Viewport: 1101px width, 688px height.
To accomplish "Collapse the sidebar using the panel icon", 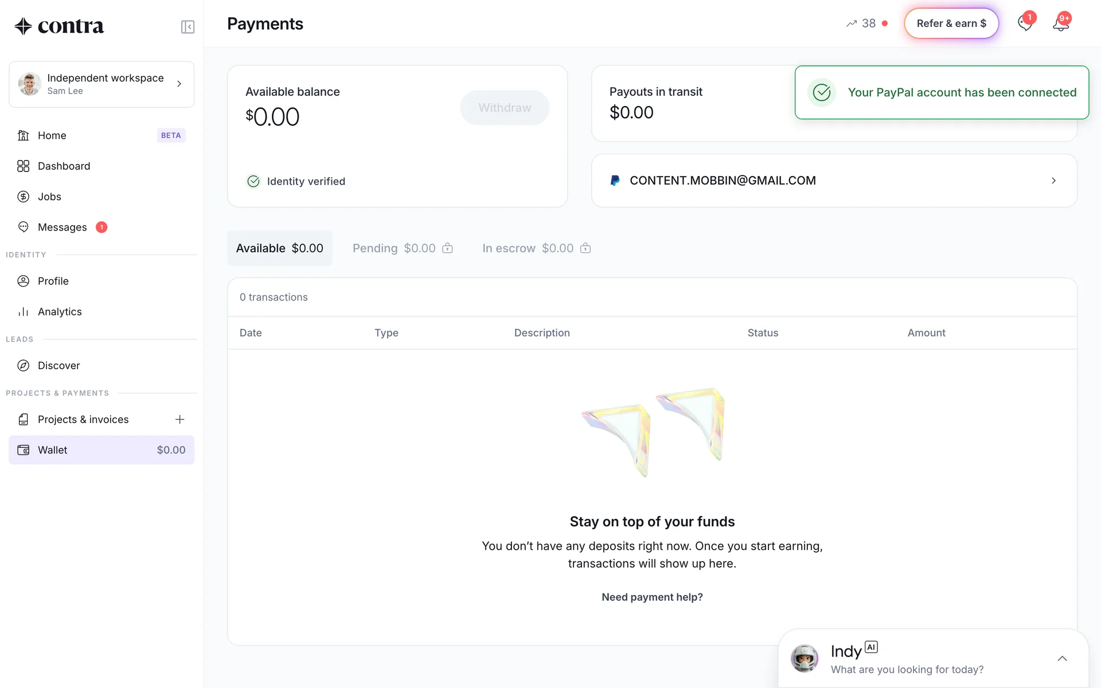I will [188, 27].
